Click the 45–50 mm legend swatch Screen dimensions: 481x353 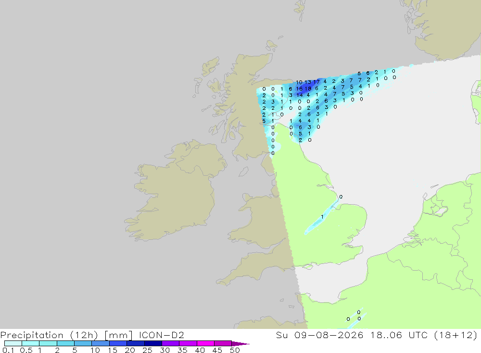tap(223, 343)
